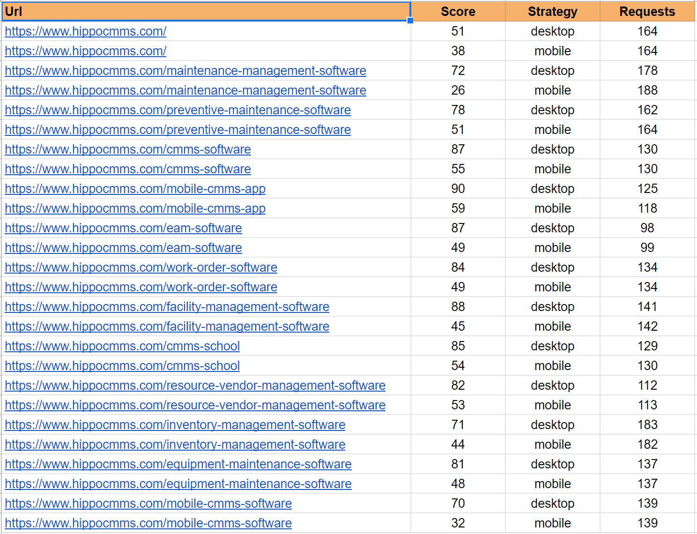Image resolution: width=697 pixels, height=534 pixels.
Task: Select the Strategy column header
Action: 553,11
